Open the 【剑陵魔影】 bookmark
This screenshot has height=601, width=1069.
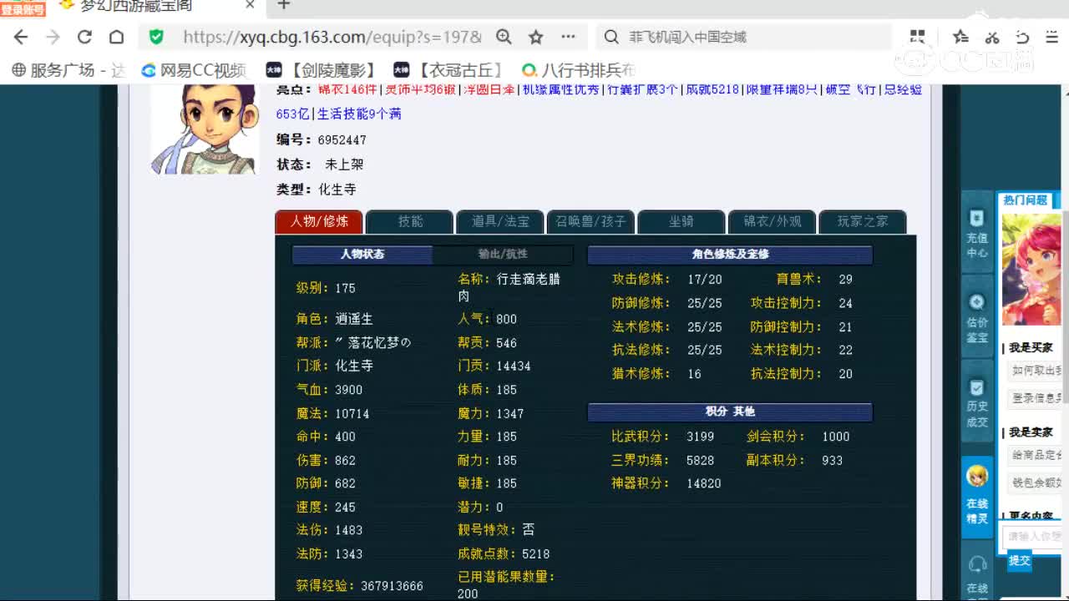(x=321, y=70)
